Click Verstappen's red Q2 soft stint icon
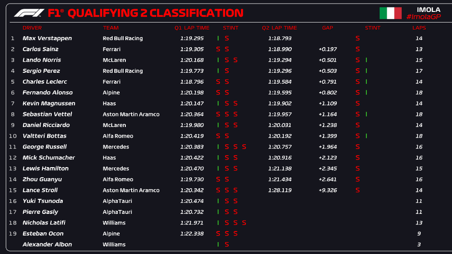This screenshot has width=452, height=254. coord(358,38)
